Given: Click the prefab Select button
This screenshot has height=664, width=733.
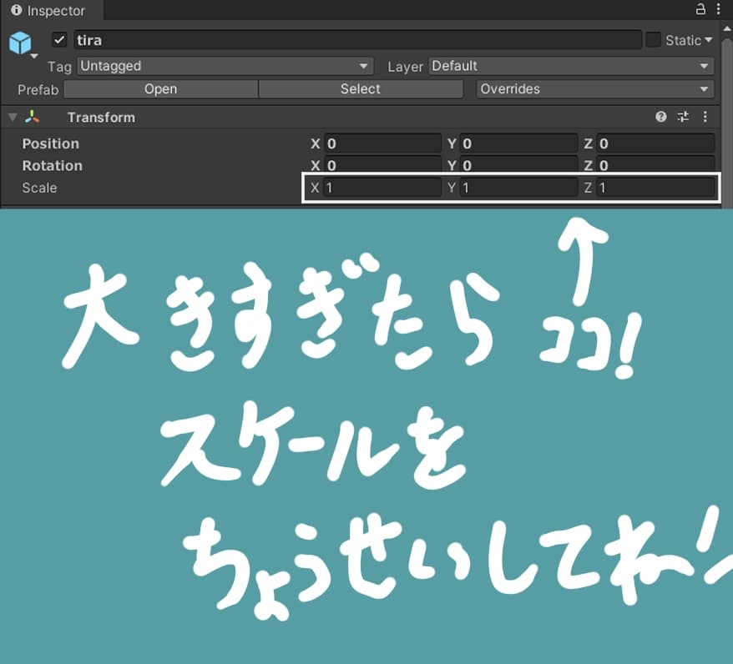Looking at the screenshot, I should click(361, 88).
